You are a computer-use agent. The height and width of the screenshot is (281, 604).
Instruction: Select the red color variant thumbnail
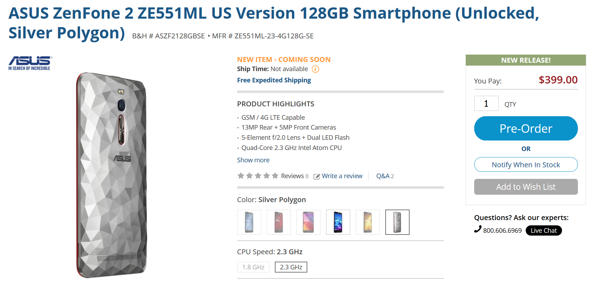click(278, 222)
